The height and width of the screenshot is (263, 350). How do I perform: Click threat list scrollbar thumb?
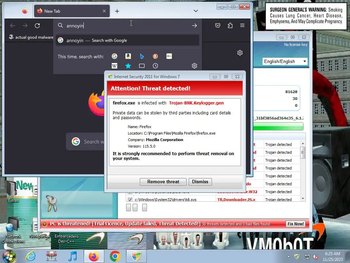(303, 152)
